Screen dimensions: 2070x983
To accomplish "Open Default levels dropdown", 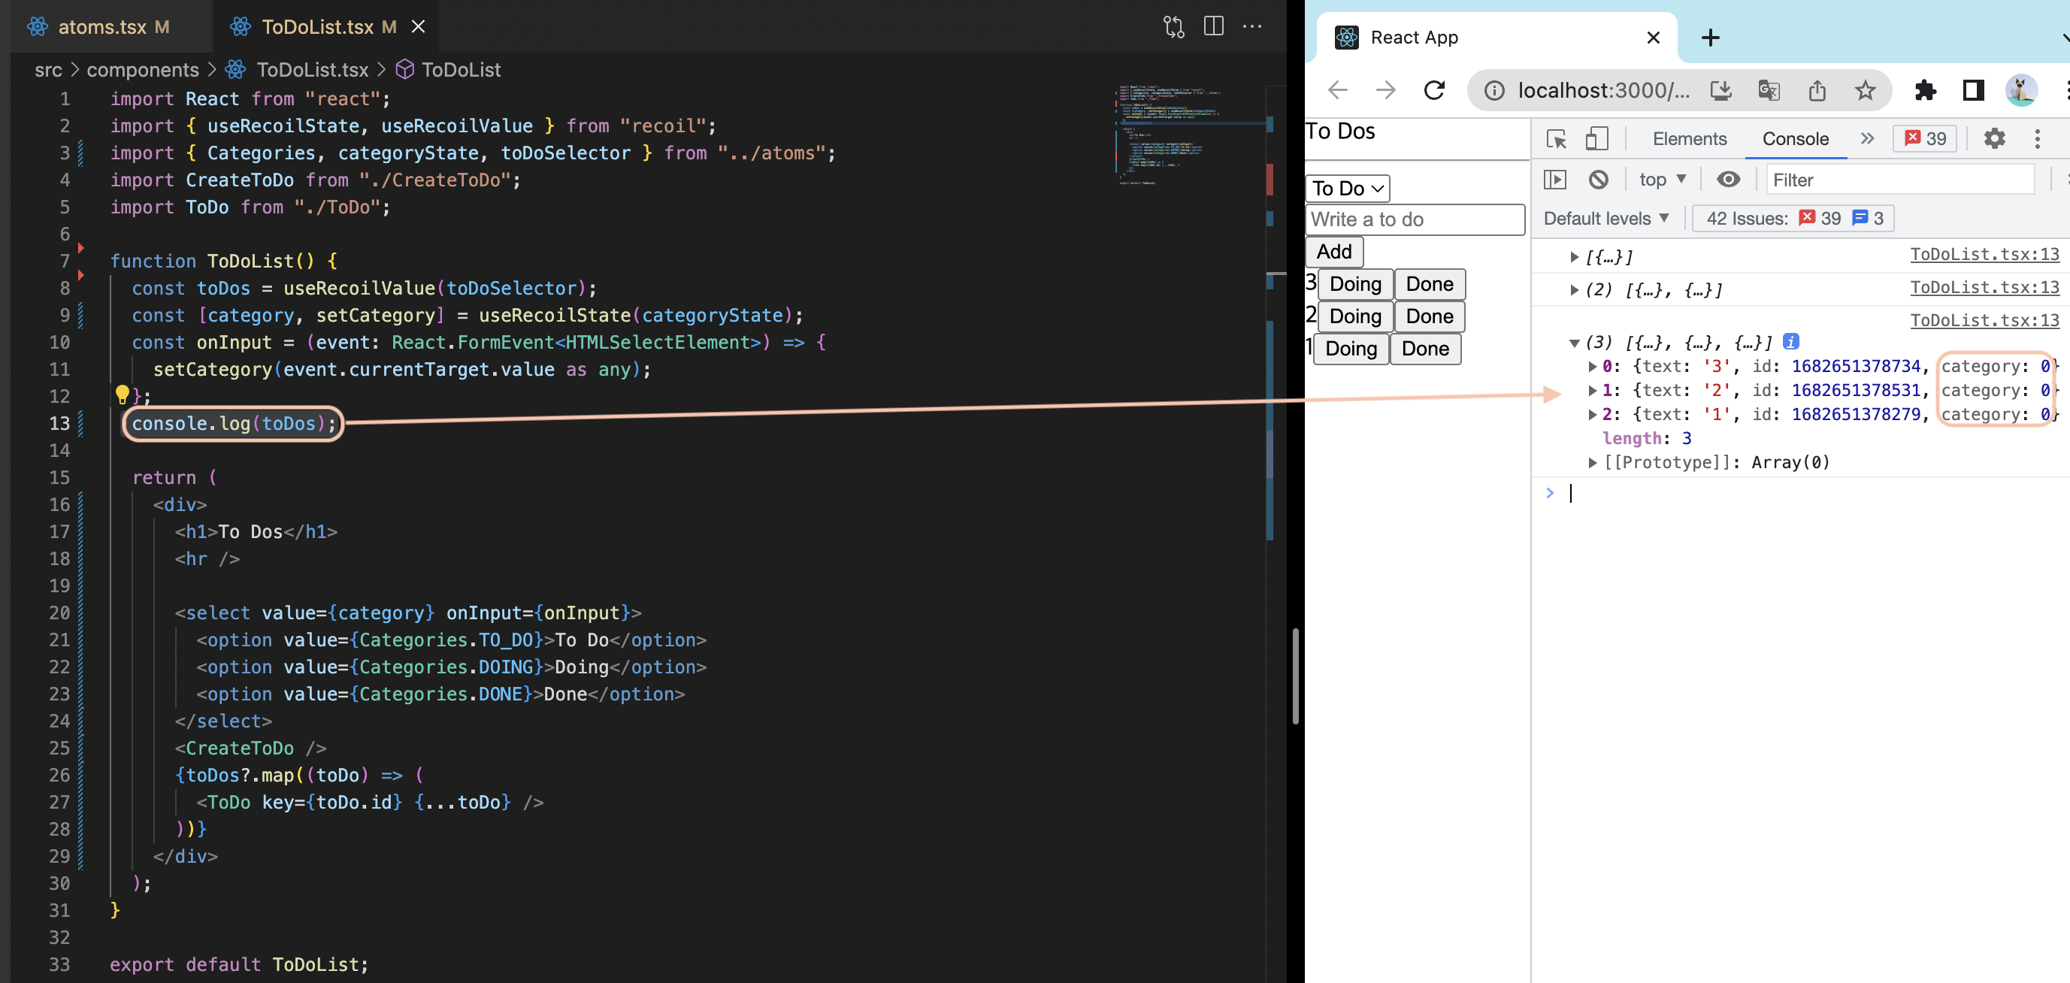I will (1605, 219).
